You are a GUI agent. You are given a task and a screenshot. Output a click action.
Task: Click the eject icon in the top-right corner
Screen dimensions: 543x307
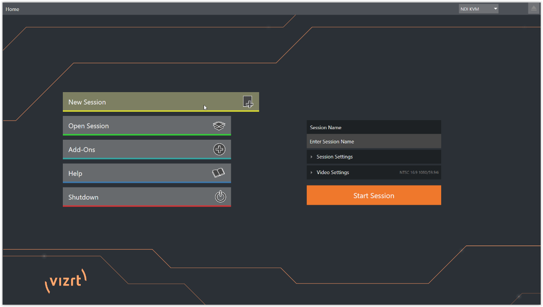(x=534, y=8)
